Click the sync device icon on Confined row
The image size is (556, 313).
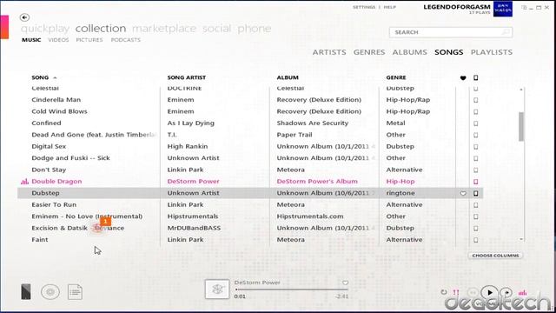point(476,123)
